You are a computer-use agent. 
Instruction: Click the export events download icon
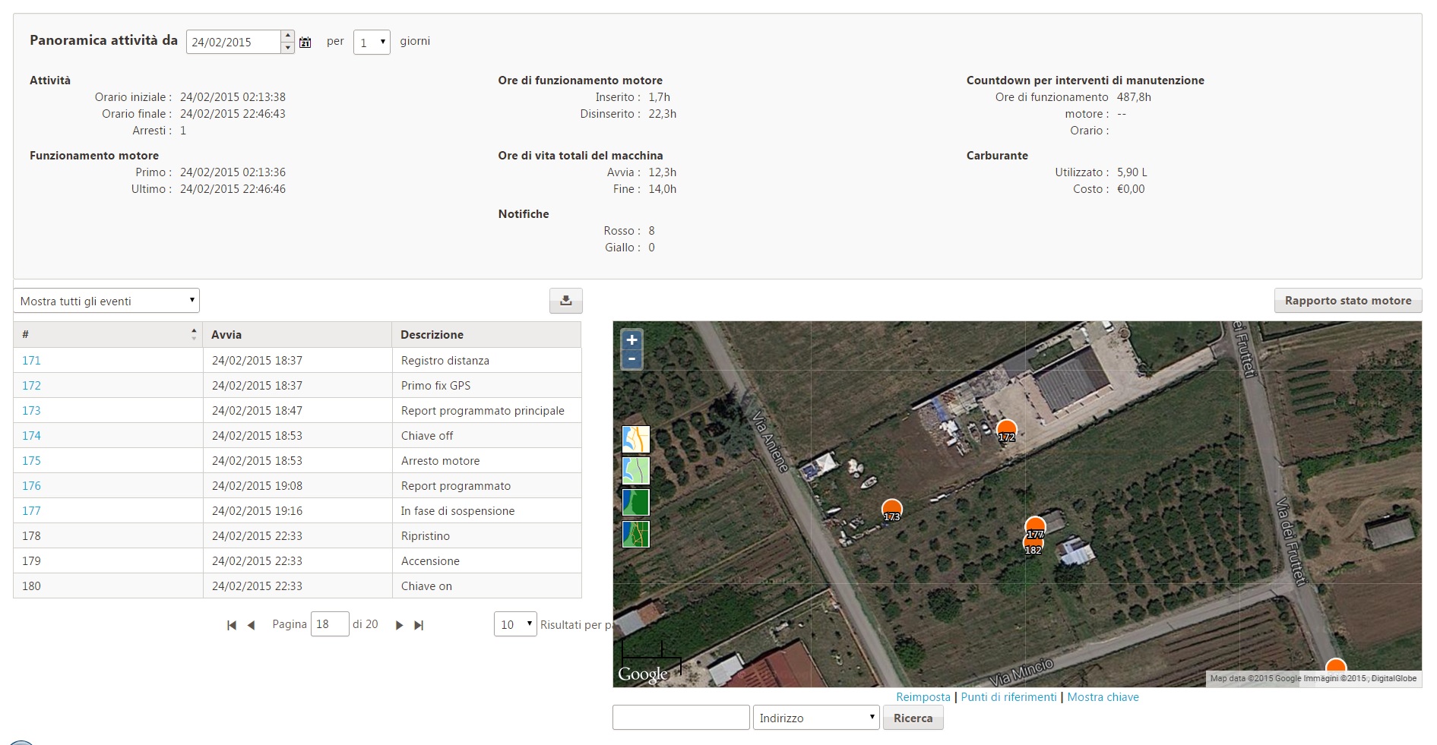565,301
